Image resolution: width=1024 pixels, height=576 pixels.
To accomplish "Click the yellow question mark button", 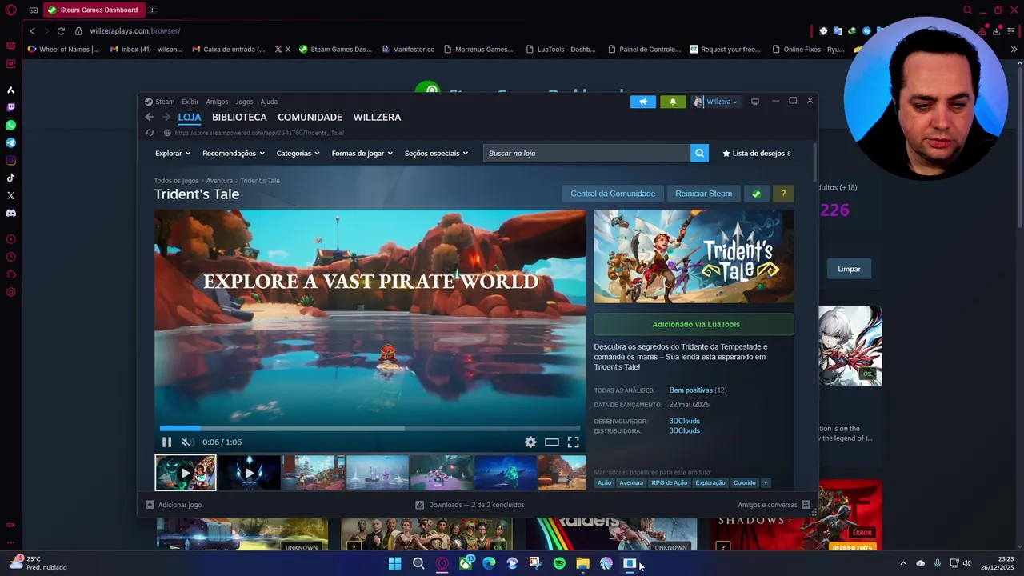I will point(783,194).
